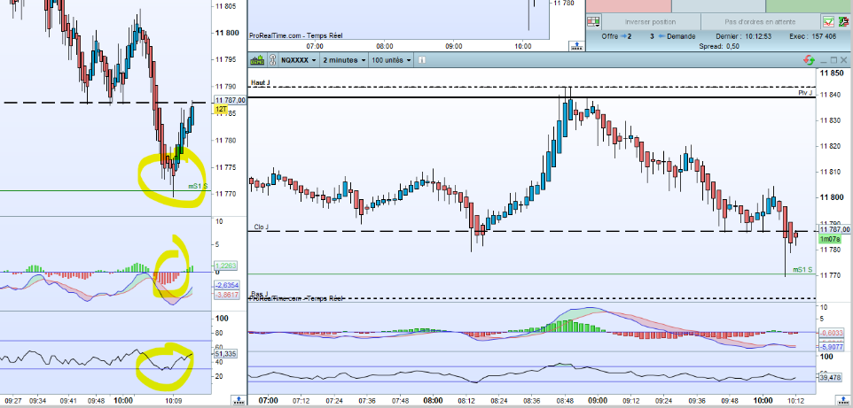This screenshot has width=853, height=408.
Task: Click the Inverser position button
Action: tap(650, 22)
